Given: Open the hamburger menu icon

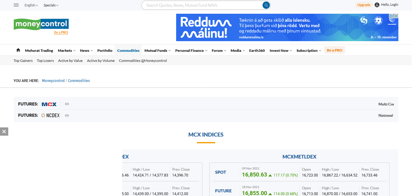Looking at the screenshot, I should tap(16, 5).
